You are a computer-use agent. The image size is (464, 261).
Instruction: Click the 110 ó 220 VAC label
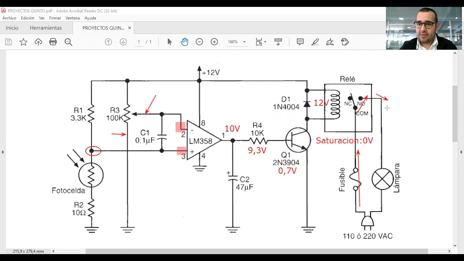click(368, 236)
